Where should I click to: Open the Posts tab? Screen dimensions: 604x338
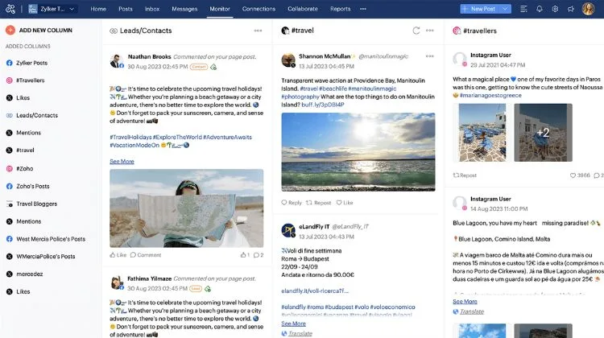[x=125, y=9]
